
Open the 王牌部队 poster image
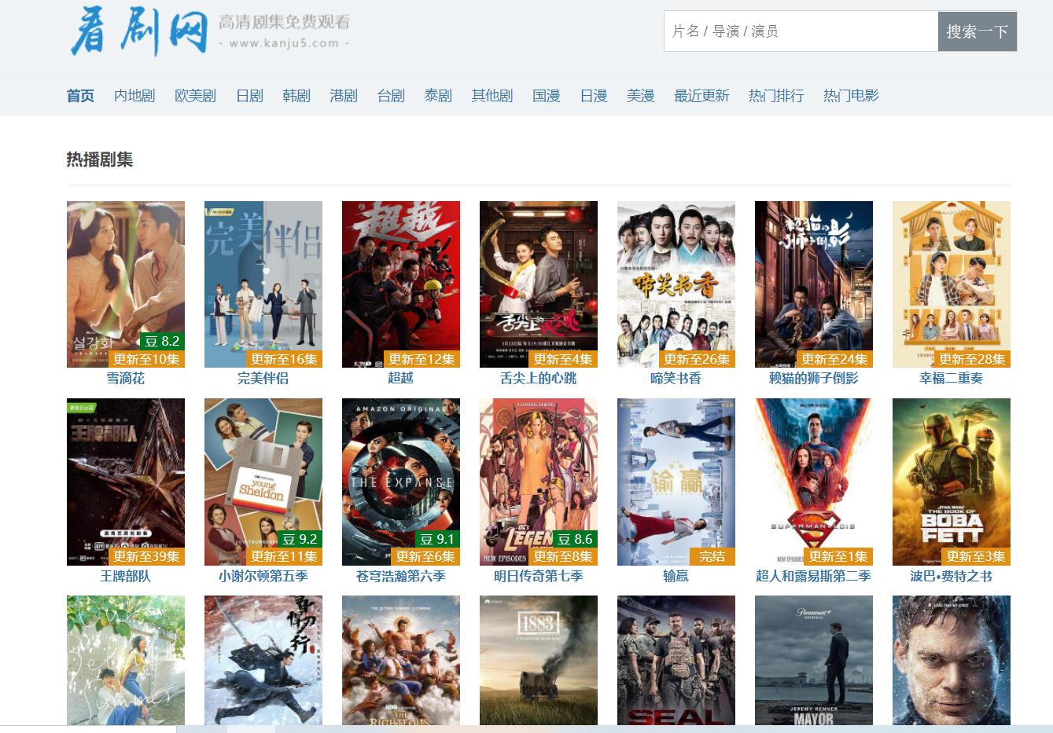126,482
